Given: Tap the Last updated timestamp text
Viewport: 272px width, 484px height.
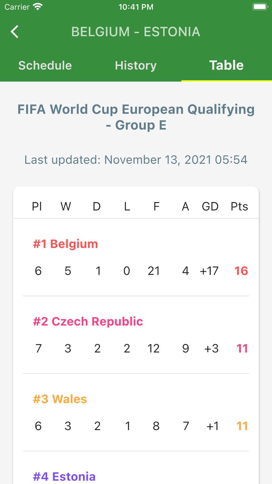Looking at the screenshot, I should (x=136, y=160).
